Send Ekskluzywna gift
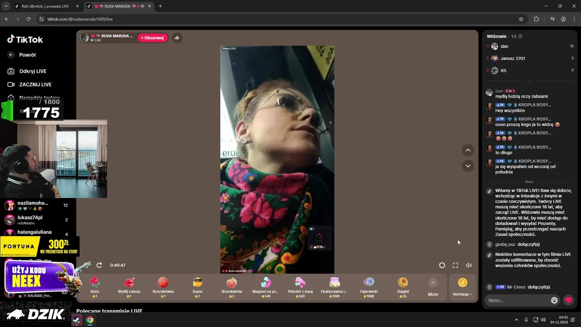581x327 pixels. (x=334, y=287)
